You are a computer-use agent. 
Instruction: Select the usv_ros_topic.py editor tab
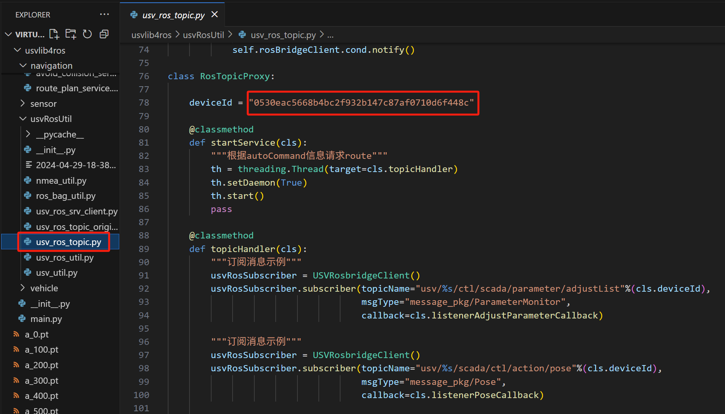click(x=173, y=15)
